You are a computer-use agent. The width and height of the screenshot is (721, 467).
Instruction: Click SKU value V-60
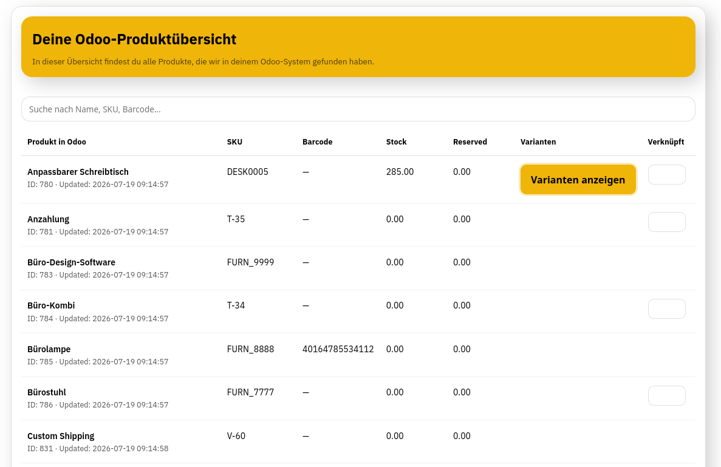[236, 436]
